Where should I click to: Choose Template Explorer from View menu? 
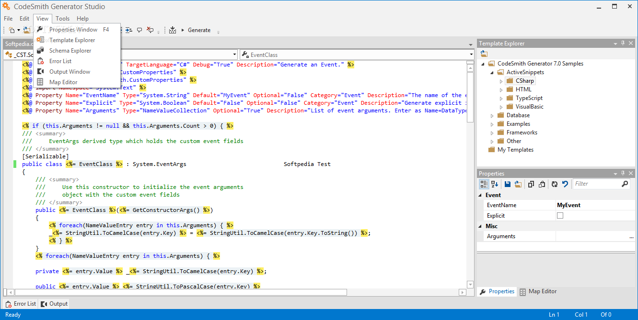pyautogui.click(x=77, y=40)
